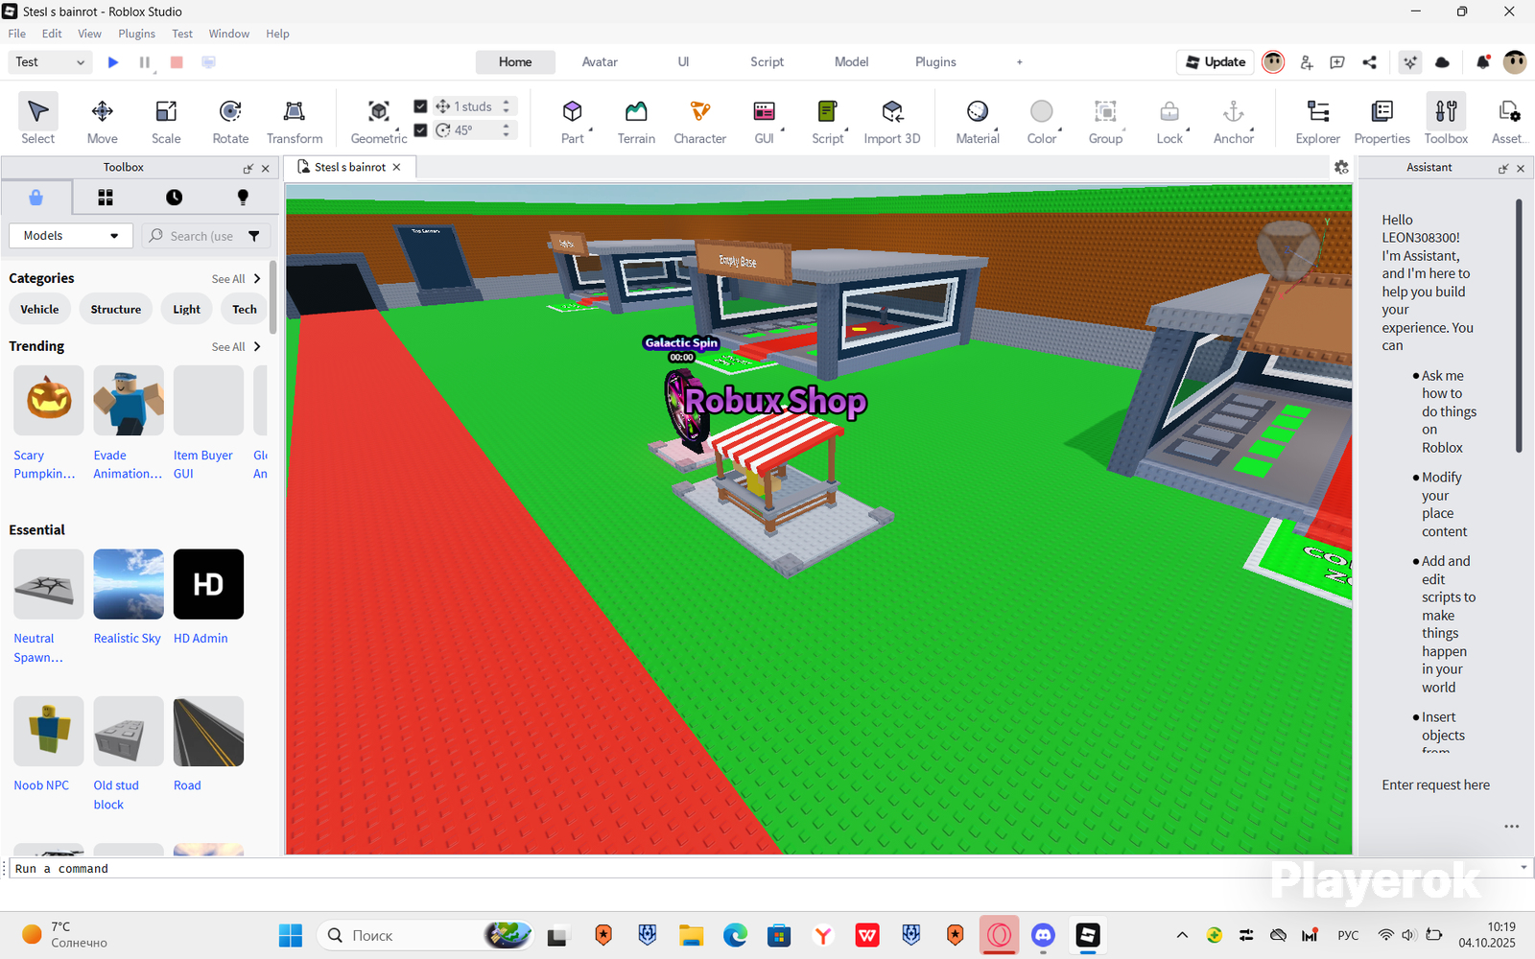
Task: Open the Toolbox Inventory grid tab
Action: coord(106,198)
